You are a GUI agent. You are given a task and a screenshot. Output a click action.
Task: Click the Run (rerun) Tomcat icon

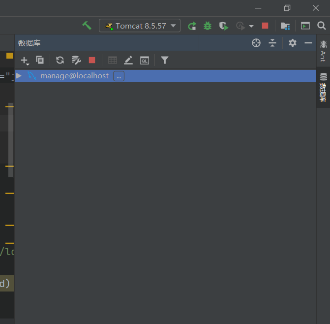[192, 26]
